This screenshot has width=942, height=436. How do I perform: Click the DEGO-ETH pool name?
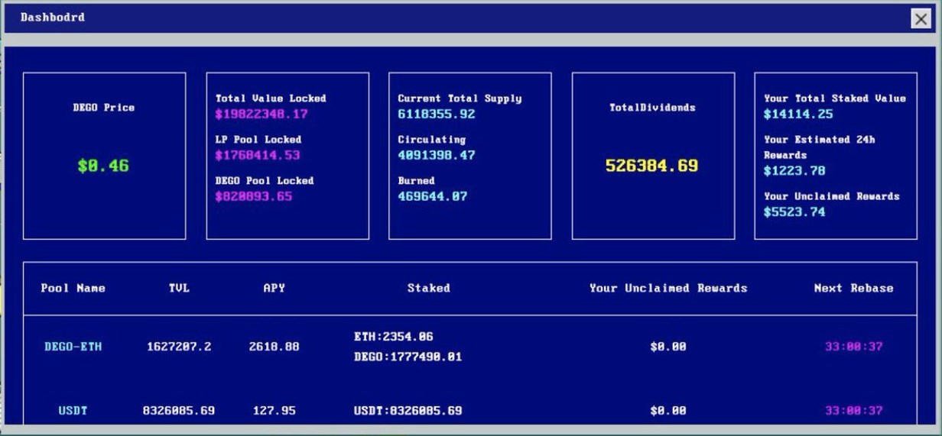click(73, 347)
